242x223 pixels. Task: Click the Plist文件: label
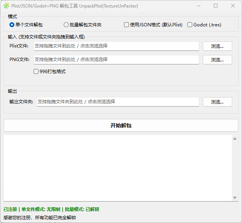(19, 46)
